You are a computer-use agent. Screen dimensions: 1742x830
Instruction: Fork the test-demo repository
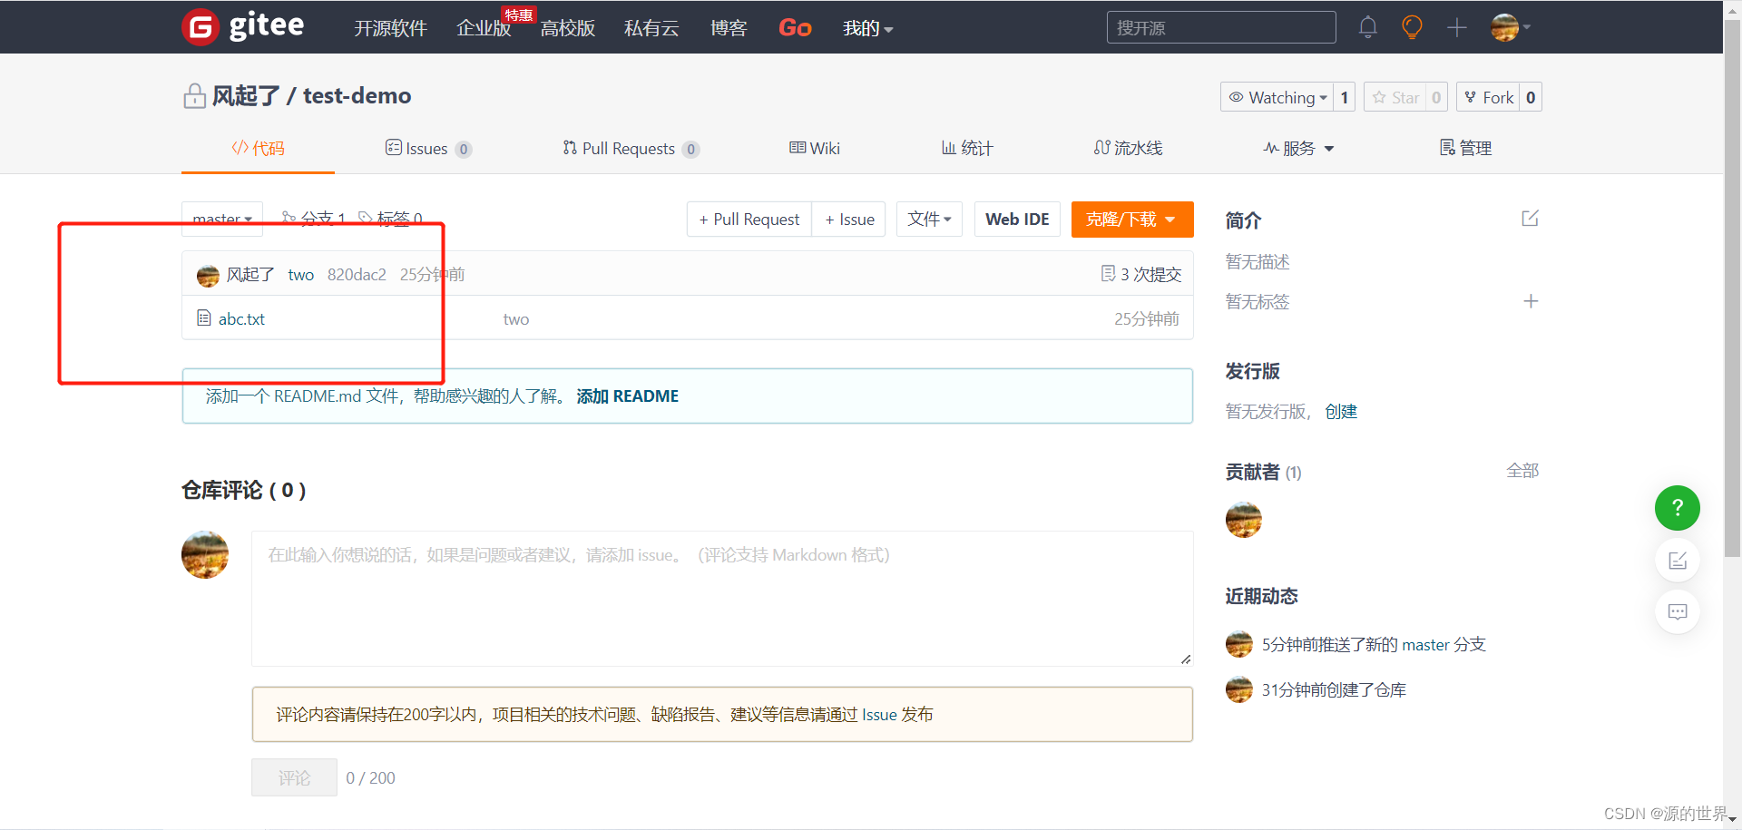pos(1488,97)
